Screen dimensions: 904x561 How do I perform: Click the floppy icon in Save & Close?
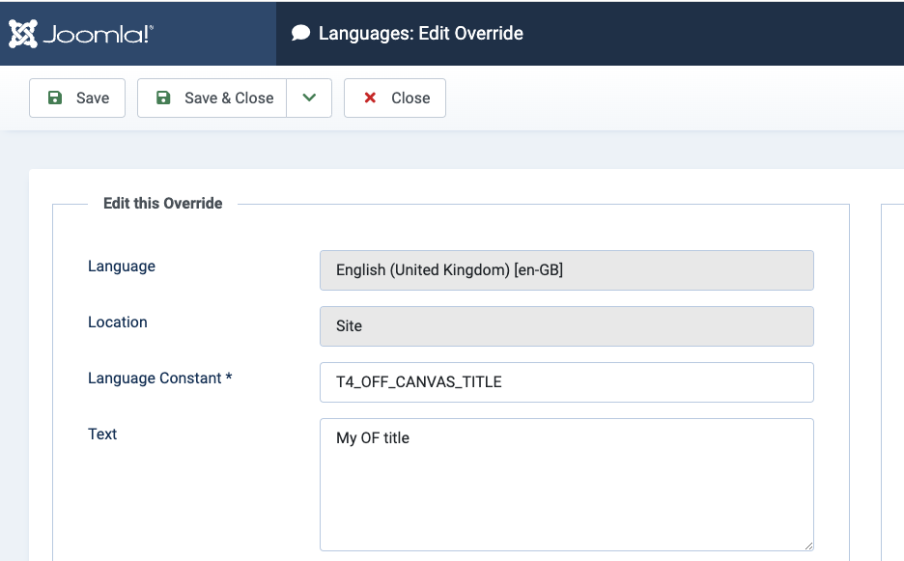coord(163,98)
